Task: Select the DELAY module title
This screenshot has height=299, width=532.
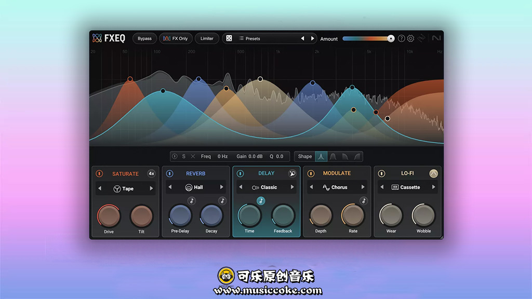Action: (x=267, y=173)
